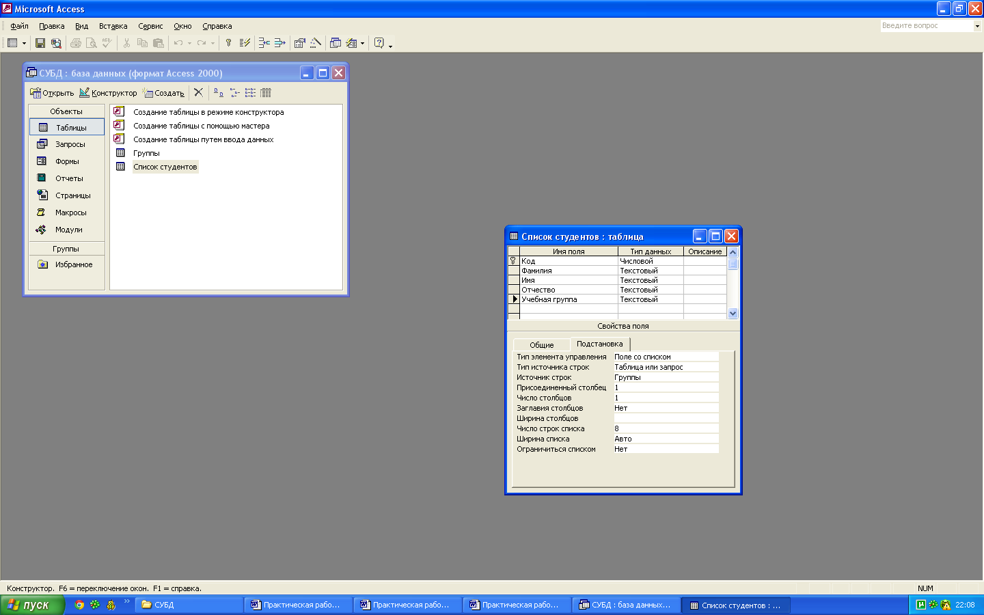
Task: Click the file search toolbar icon
Action: tap(56, 43)
